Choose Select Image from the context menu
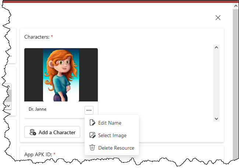The height and width of the screenshot is (168, 239). click(112, 135)
